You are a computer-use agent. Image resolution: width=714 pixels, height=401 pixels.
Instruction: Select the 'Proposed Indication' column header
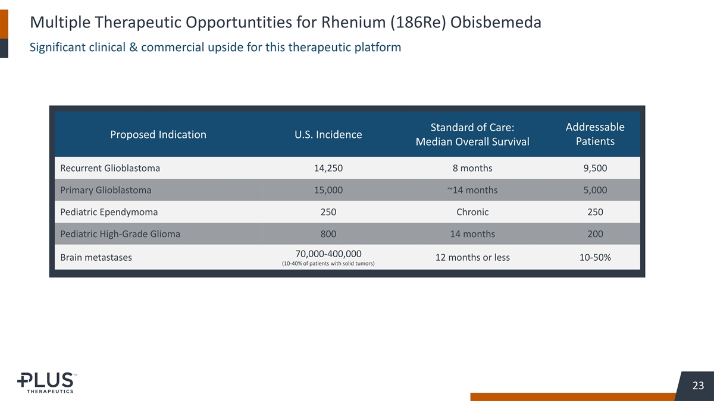tap(158, 134)
